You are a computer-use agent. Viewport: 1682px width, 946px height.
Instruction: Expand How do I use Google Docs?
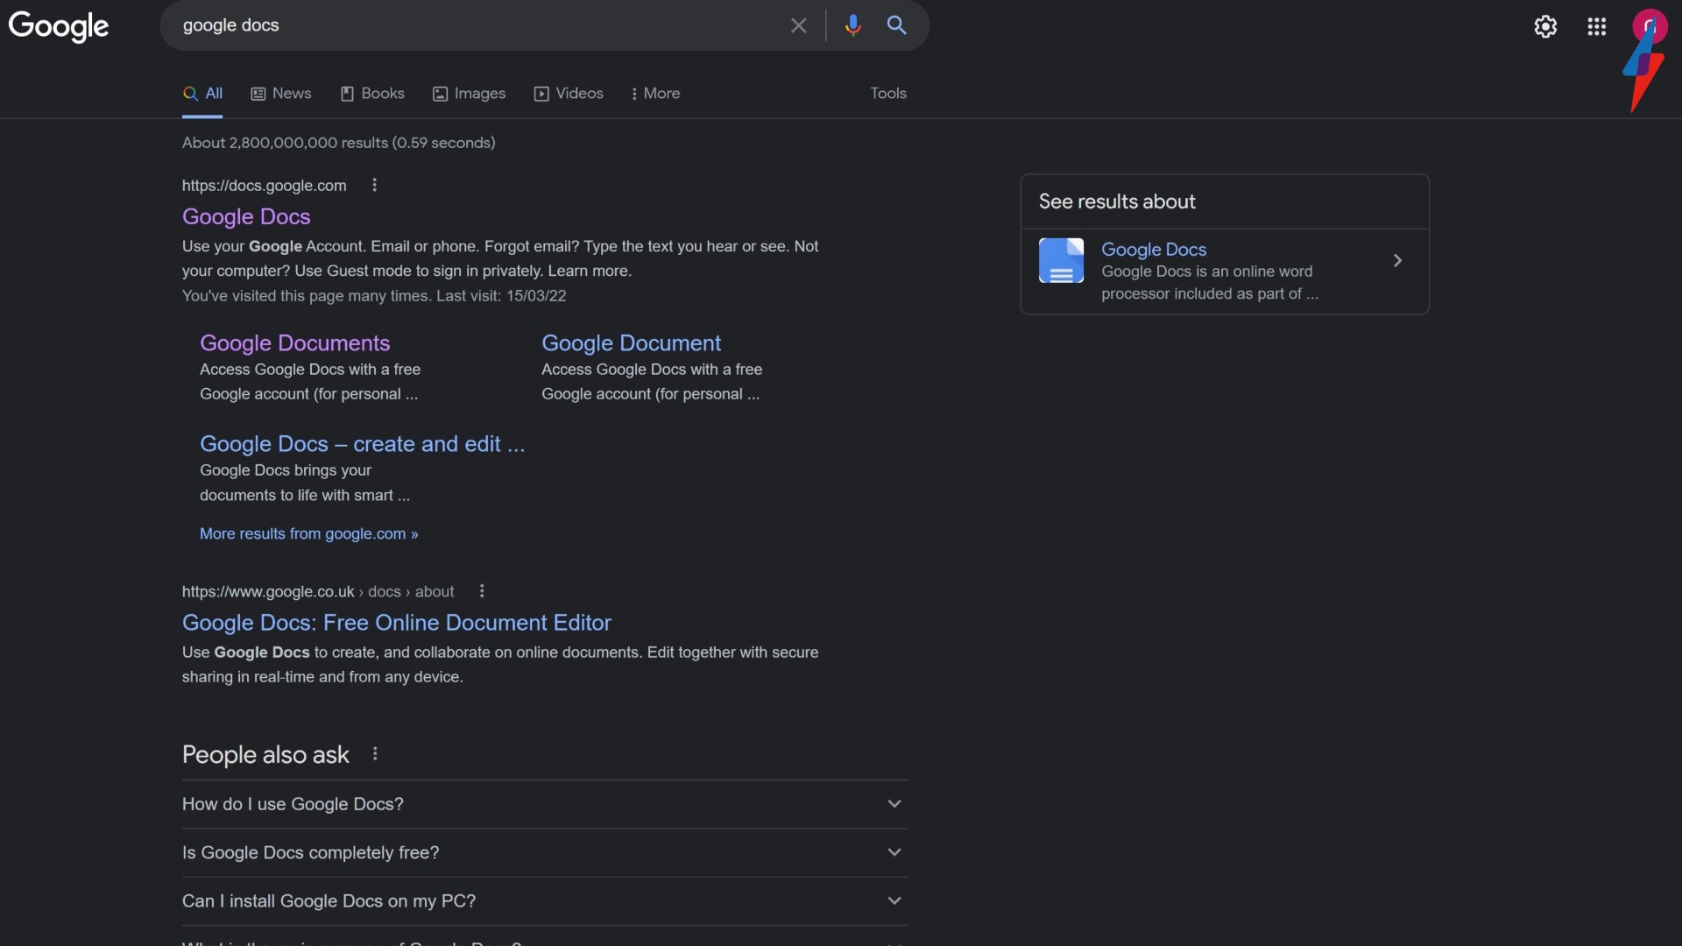[545, 804]
